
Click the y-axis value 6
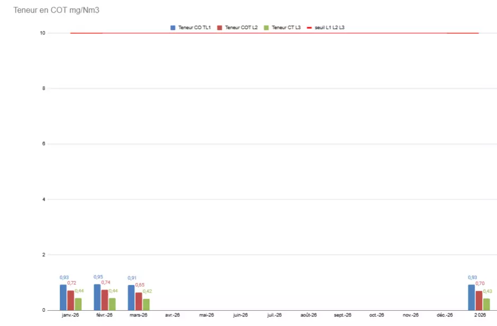coord(43,144)
